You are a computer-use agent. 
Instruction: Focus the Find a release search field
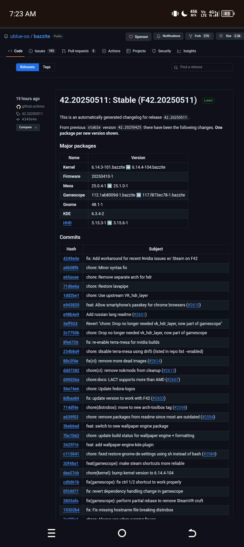pos(203,67)
